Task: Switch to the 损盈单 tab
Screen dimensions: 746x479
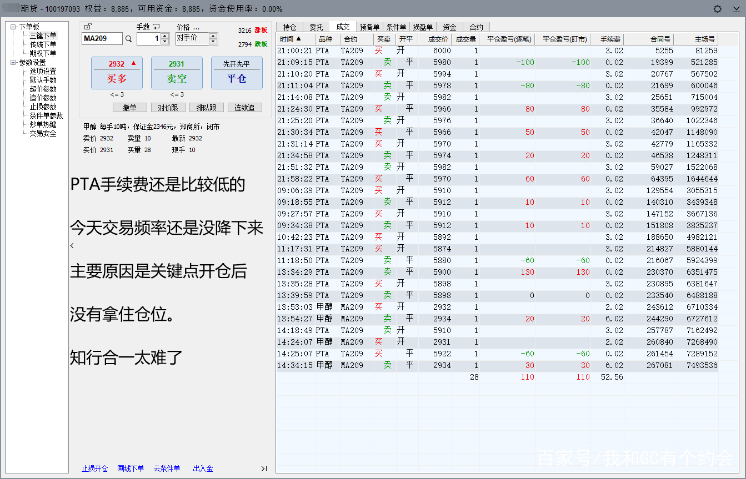Action: pyautogui.click(x=423, y=27)
